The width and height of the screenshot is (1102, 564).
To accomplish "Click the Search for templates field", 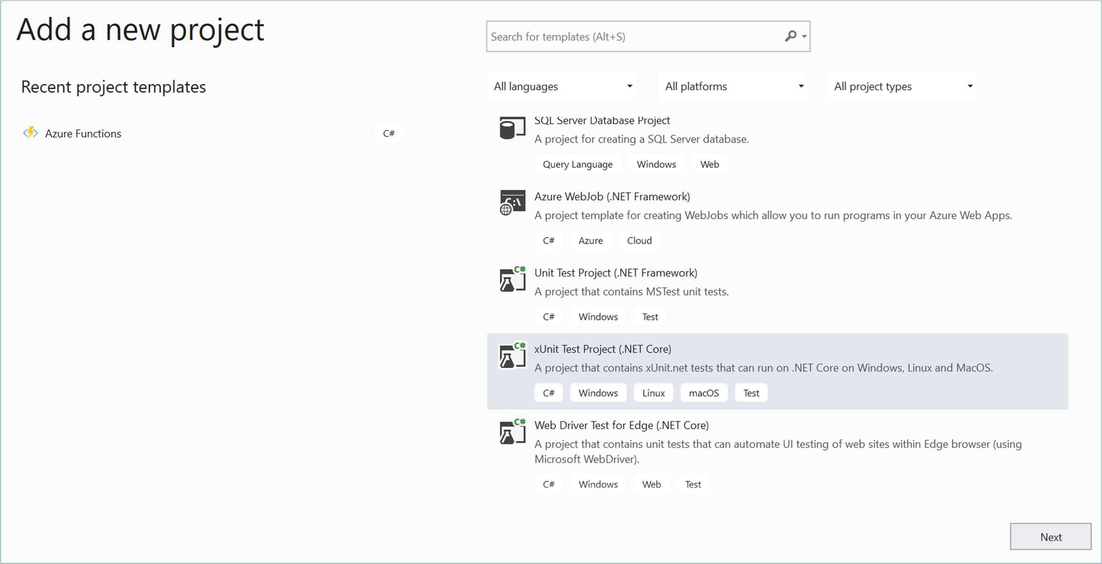I will click(x=648, y=36).
